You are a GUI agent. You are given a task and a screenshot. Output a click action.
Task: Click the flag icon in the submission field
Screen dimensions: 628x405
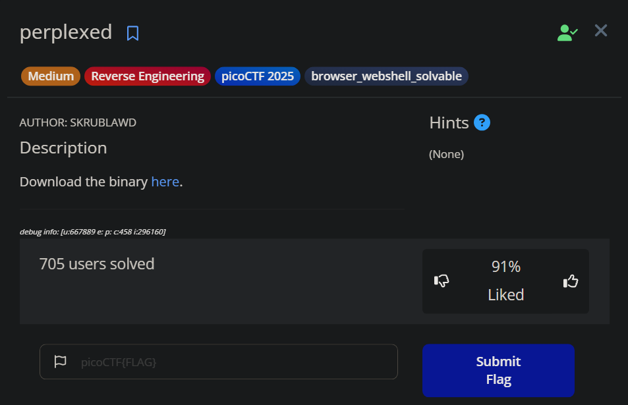point(60,362)
